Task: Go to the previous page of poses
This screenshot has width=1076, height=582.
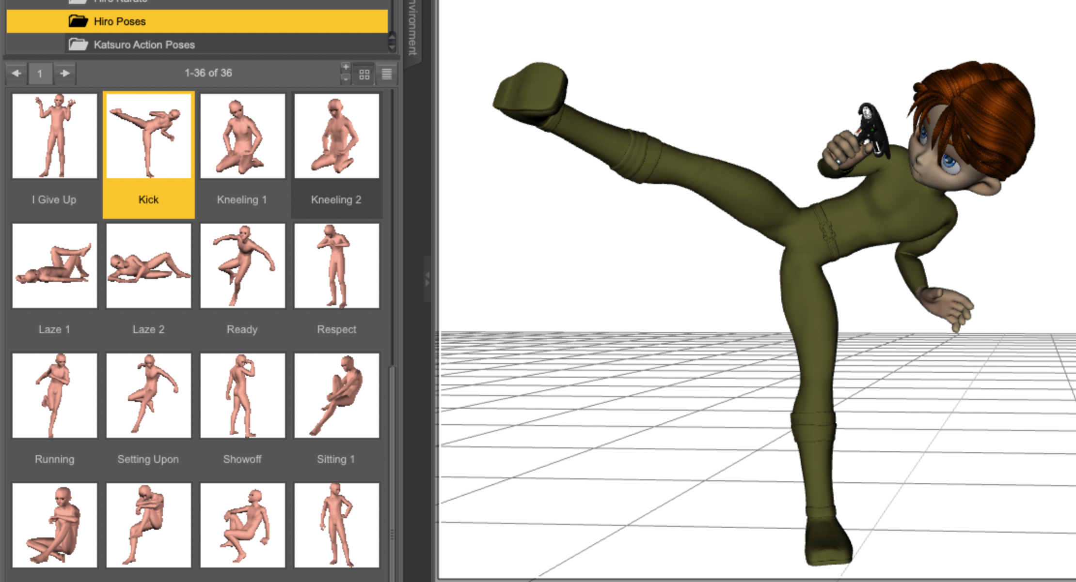Action: (16, 74)
